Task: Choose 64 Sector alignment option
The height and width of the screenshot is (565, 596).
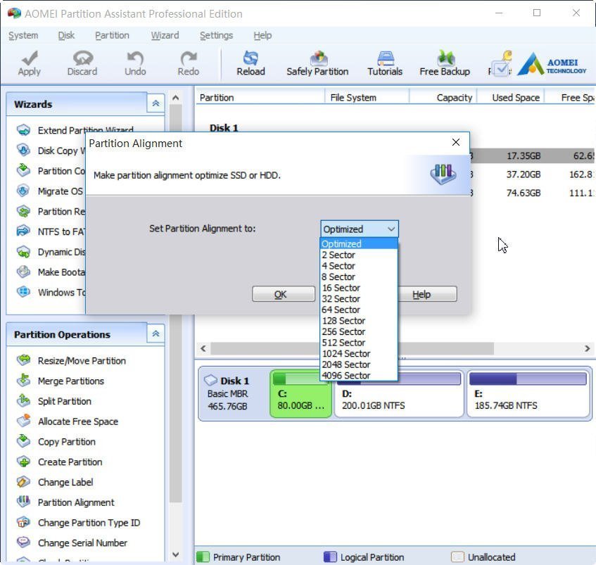Action: (359, 310)
